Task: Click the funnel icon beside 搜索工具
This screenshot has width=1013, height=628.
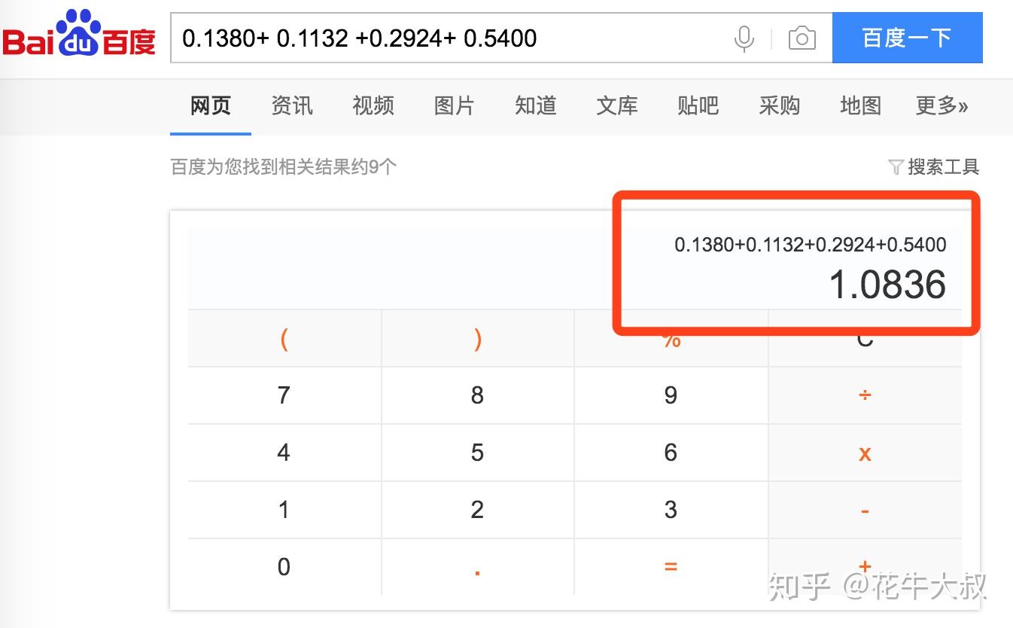Action: pyautogui.click(x=896, y=167)
